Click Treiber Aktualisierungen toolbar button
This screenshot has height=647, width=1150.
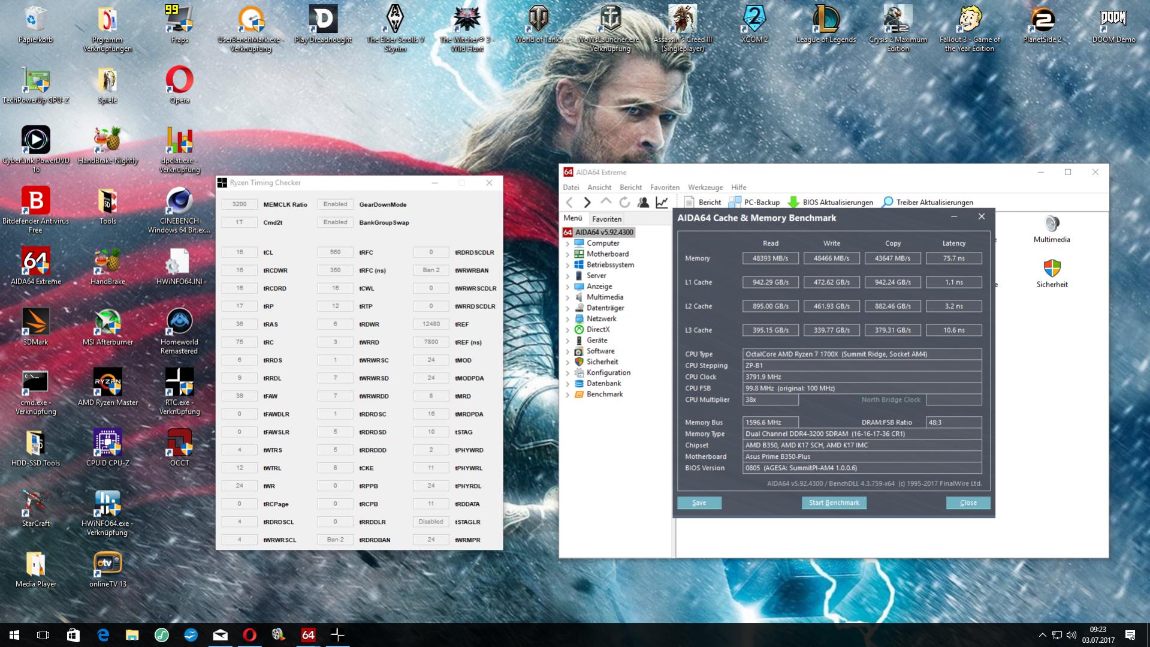pos(927,203)
